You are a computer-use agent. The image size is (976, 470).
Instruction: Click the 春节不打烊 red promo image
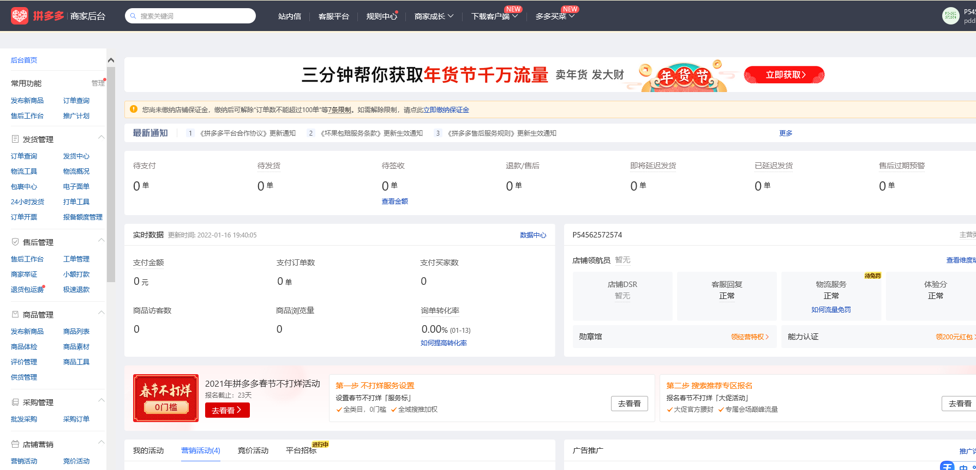pyautogui.click(x=166, y=398)
